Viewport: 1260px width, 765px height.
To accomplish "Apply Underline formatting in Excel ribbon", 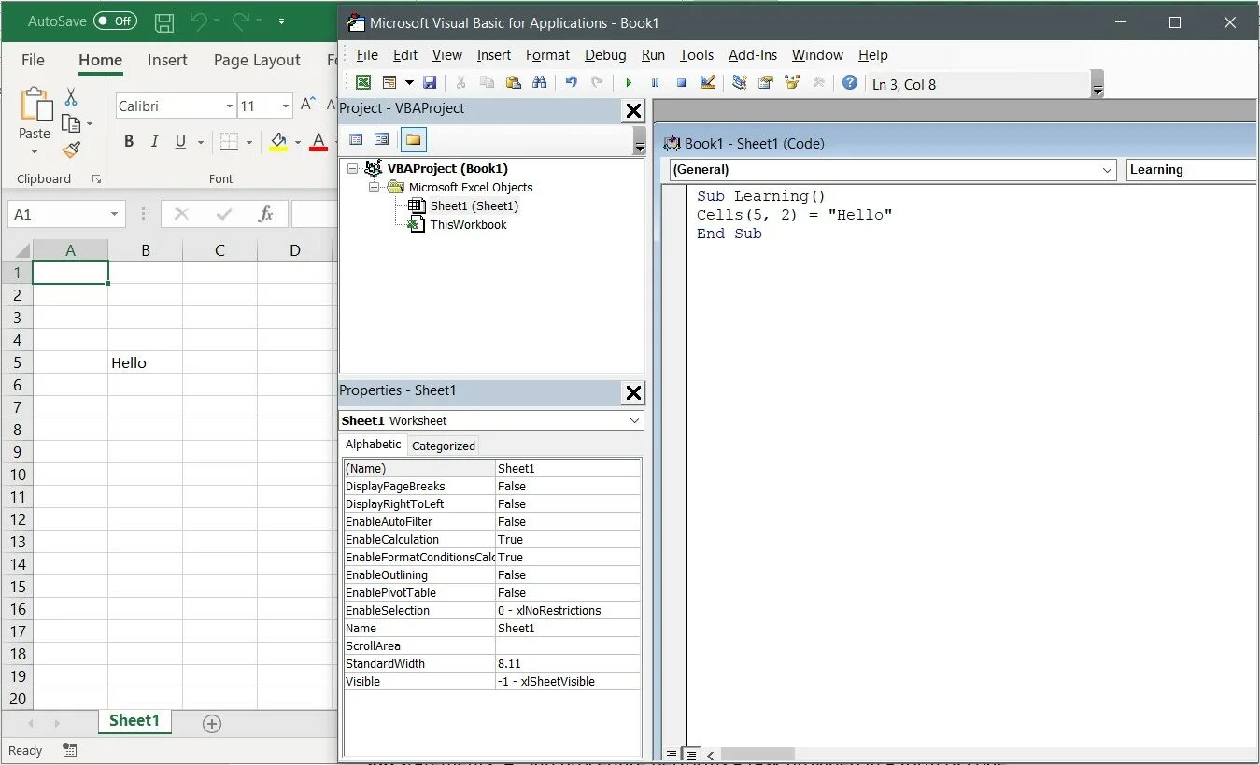I will pyautogui.click(x=179, y=142).
